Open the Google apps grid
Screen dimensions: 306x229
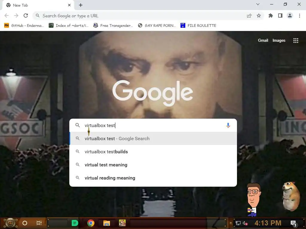(x=296, y=40)
